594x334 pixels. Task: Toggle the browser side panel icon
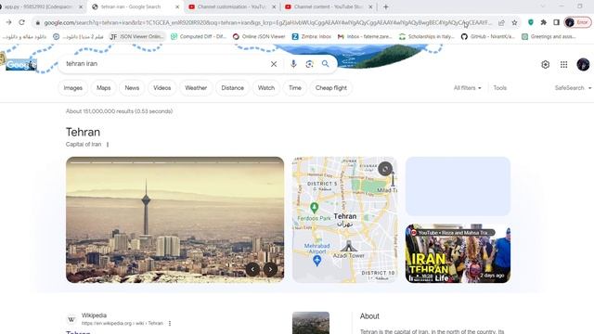click(556, 22)
